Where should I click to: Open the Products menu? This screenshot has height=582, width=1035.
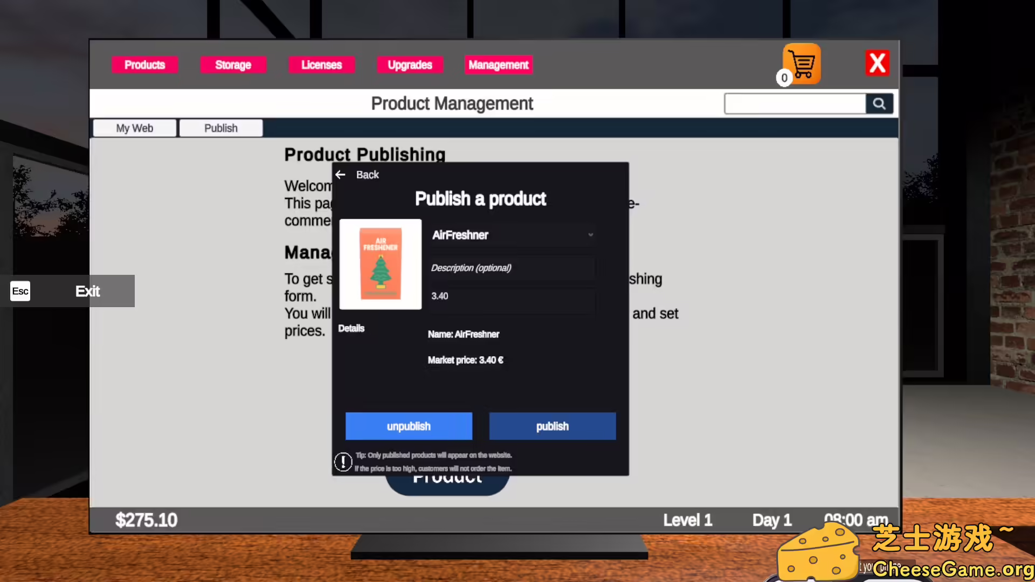[144, 65]
